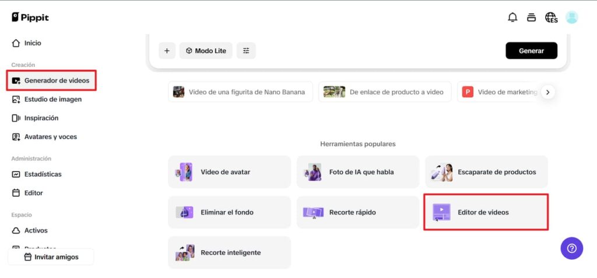Click the purple help question mark button

tap(571, 248)
